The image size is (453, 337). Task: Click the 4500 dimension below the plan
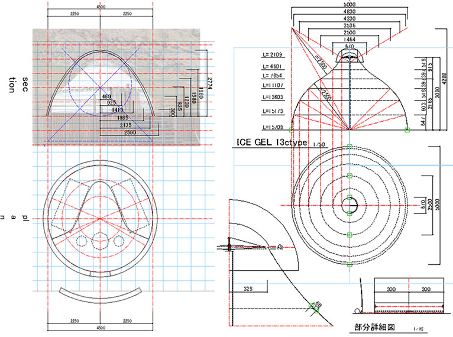[x=101, y=327]
